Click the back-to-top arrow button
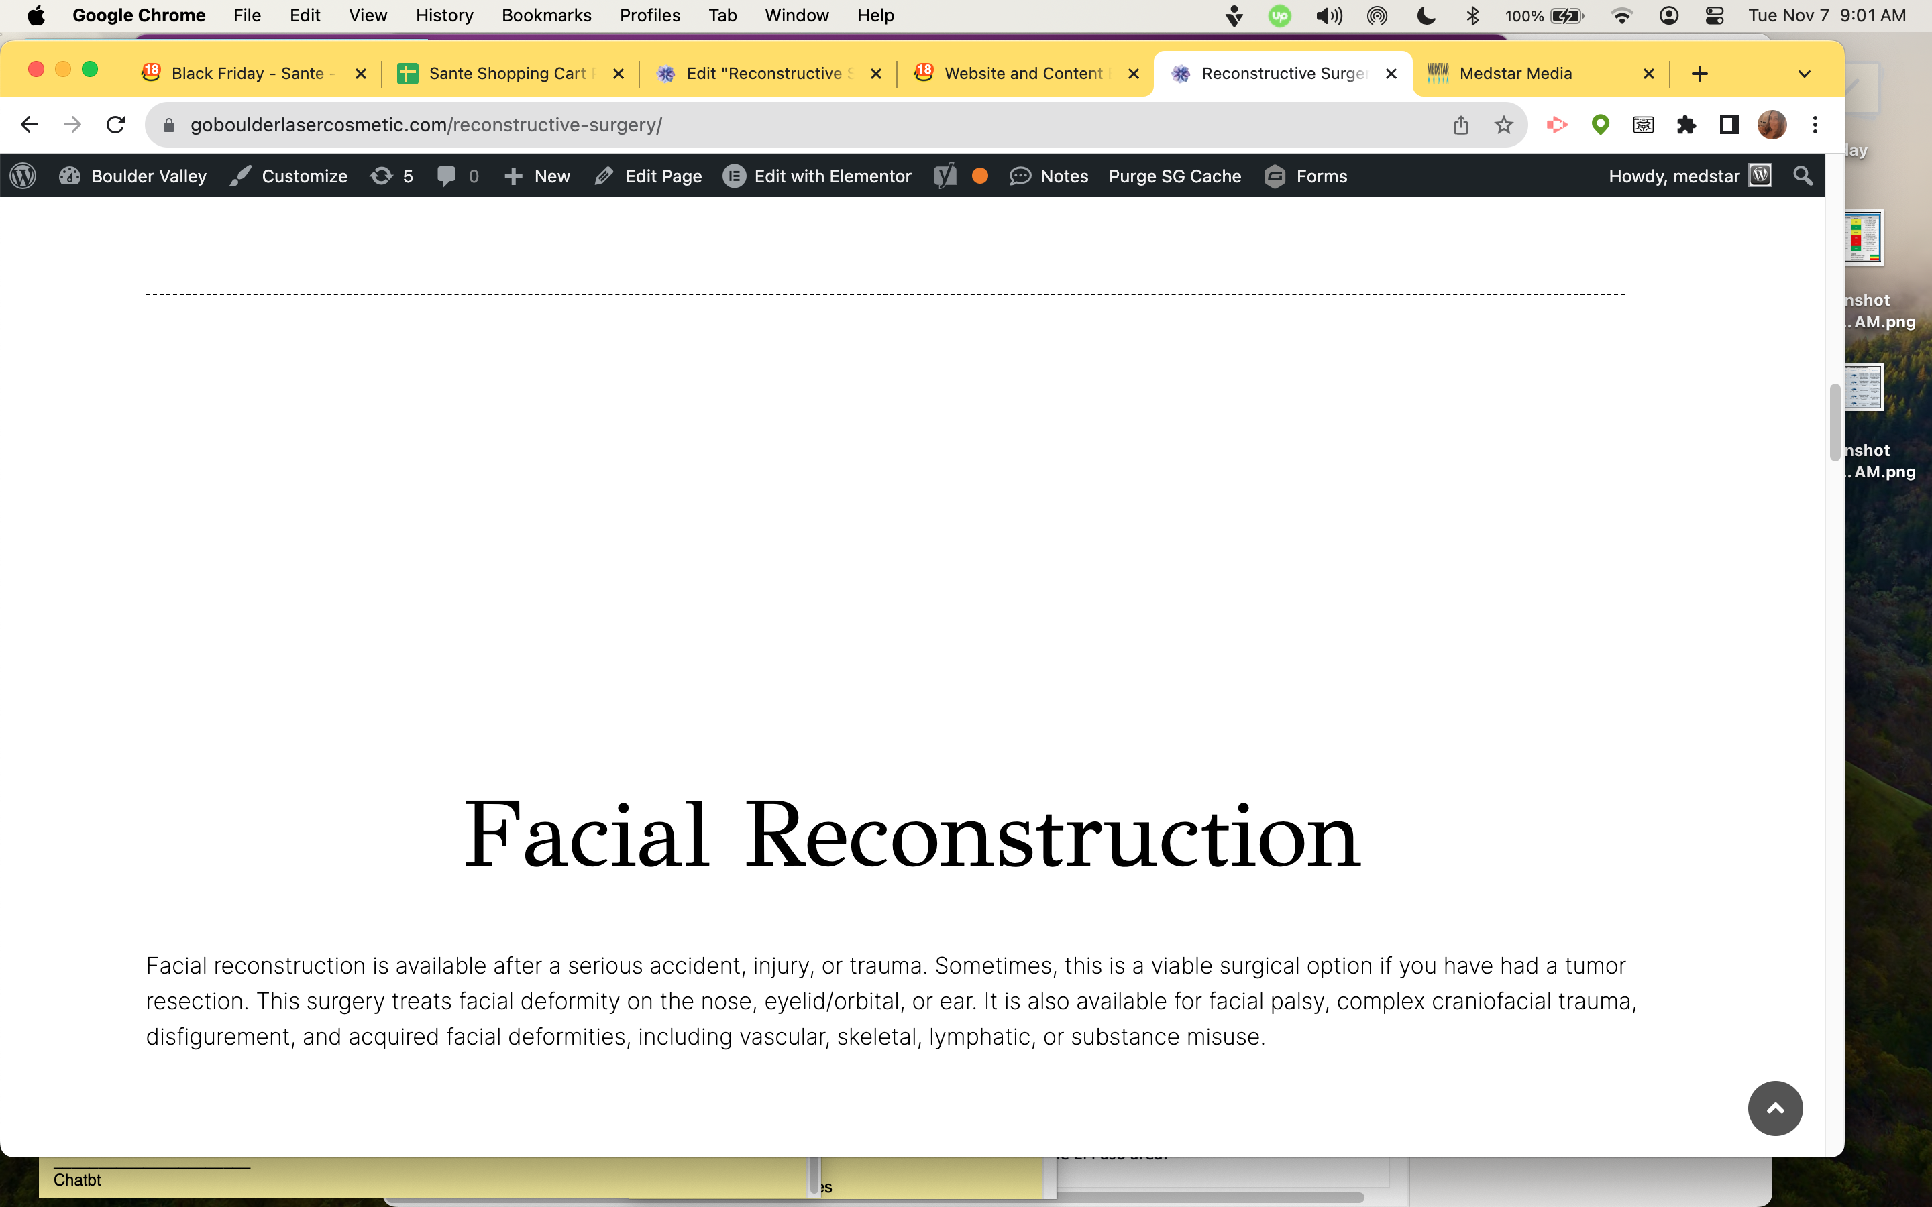 (x=1775, y=1108)
